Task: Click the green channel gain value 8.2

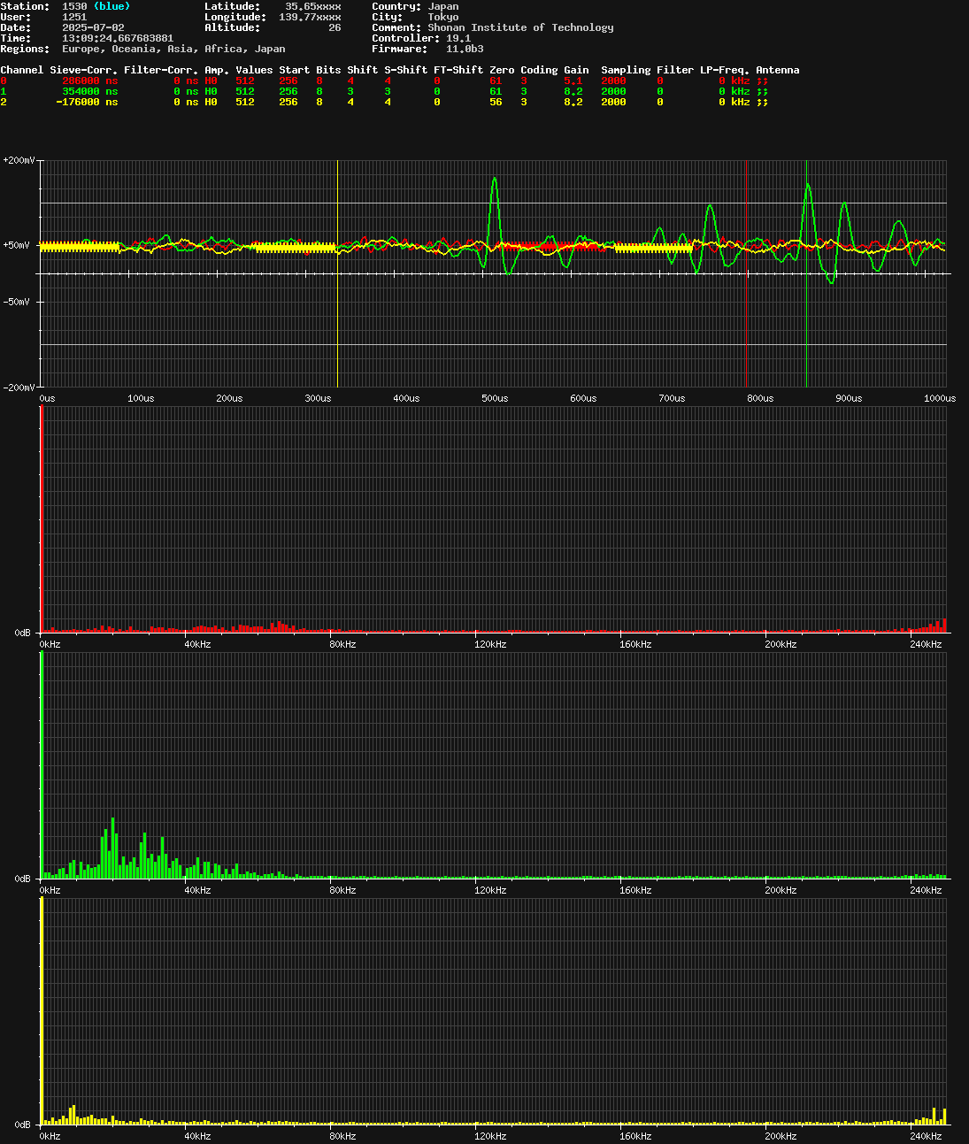Action: (573, 91)
